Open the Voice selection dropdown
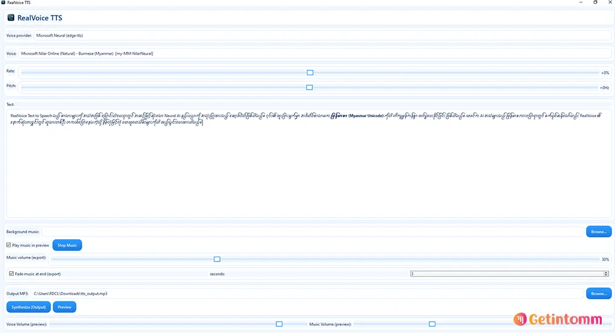This screenshot has height=333, width=615. [x=315, y=53]
